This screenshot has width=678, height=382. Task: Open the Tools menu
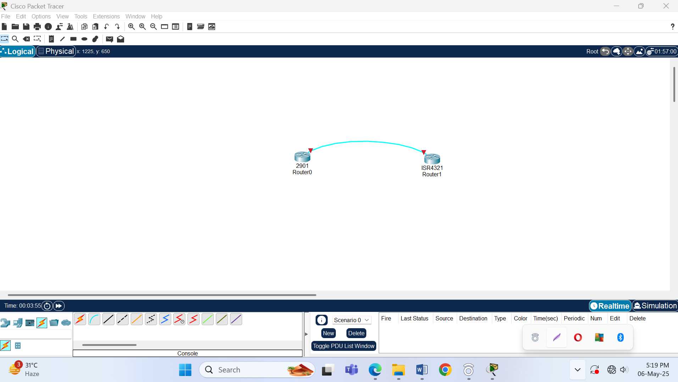click(81, 16)
